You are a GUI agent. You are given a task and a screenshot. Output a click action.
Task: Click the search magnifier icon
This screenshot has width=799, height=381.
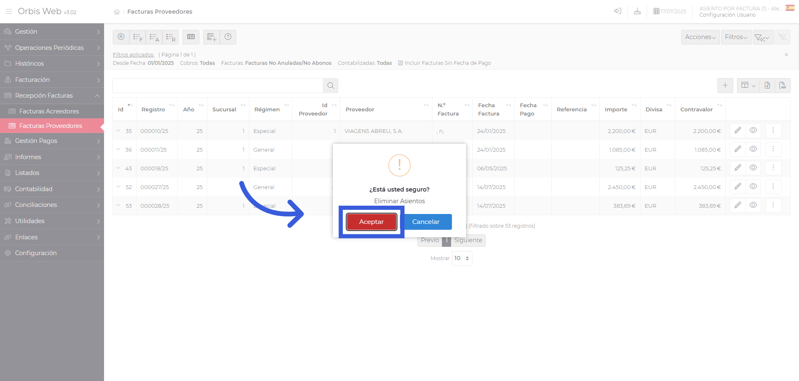[330, 86]
